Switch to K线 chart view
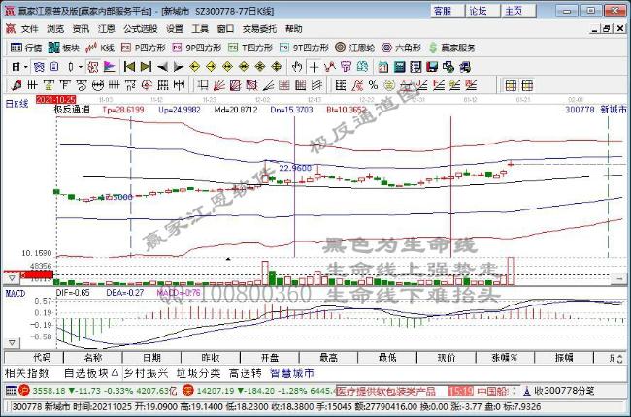 100,48
